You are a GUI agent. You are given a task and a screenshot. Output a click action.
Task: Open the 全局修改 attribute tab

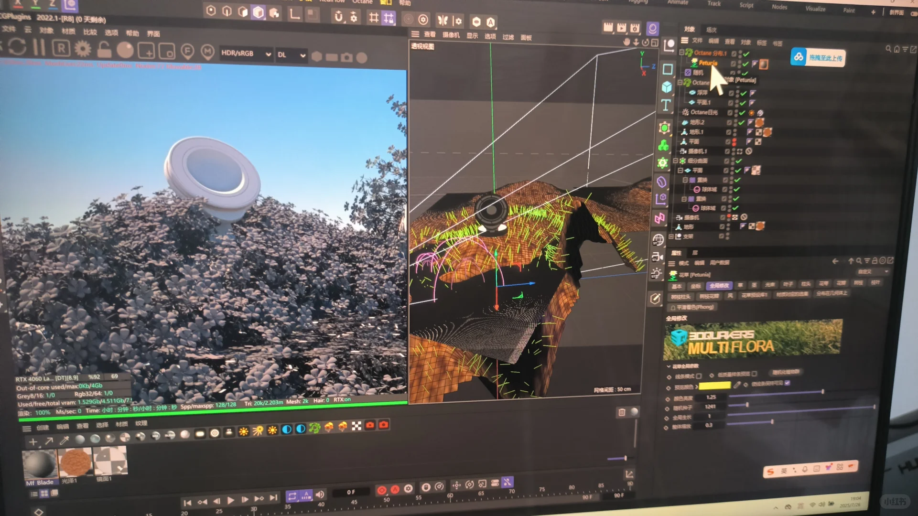(x=719, y=286)
